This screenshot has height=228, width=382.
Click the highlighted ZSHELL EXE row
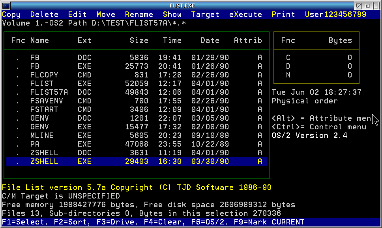pyautogui.click(x=137, y=162)
